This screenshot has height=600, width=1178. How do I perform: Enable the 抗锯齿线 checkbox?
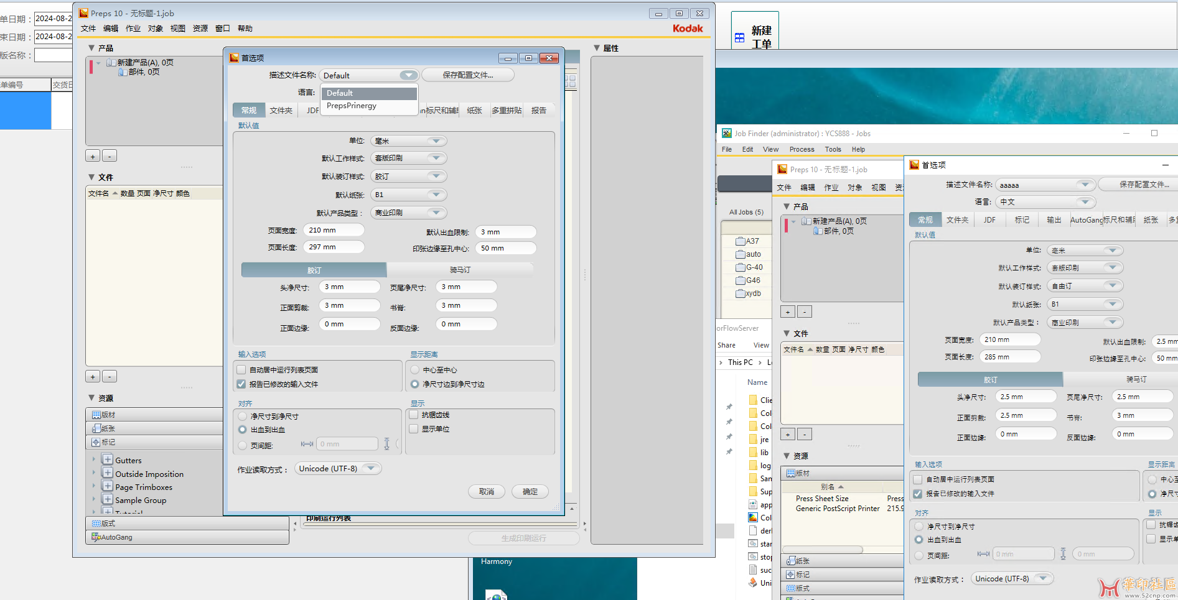tap(414, 415)
